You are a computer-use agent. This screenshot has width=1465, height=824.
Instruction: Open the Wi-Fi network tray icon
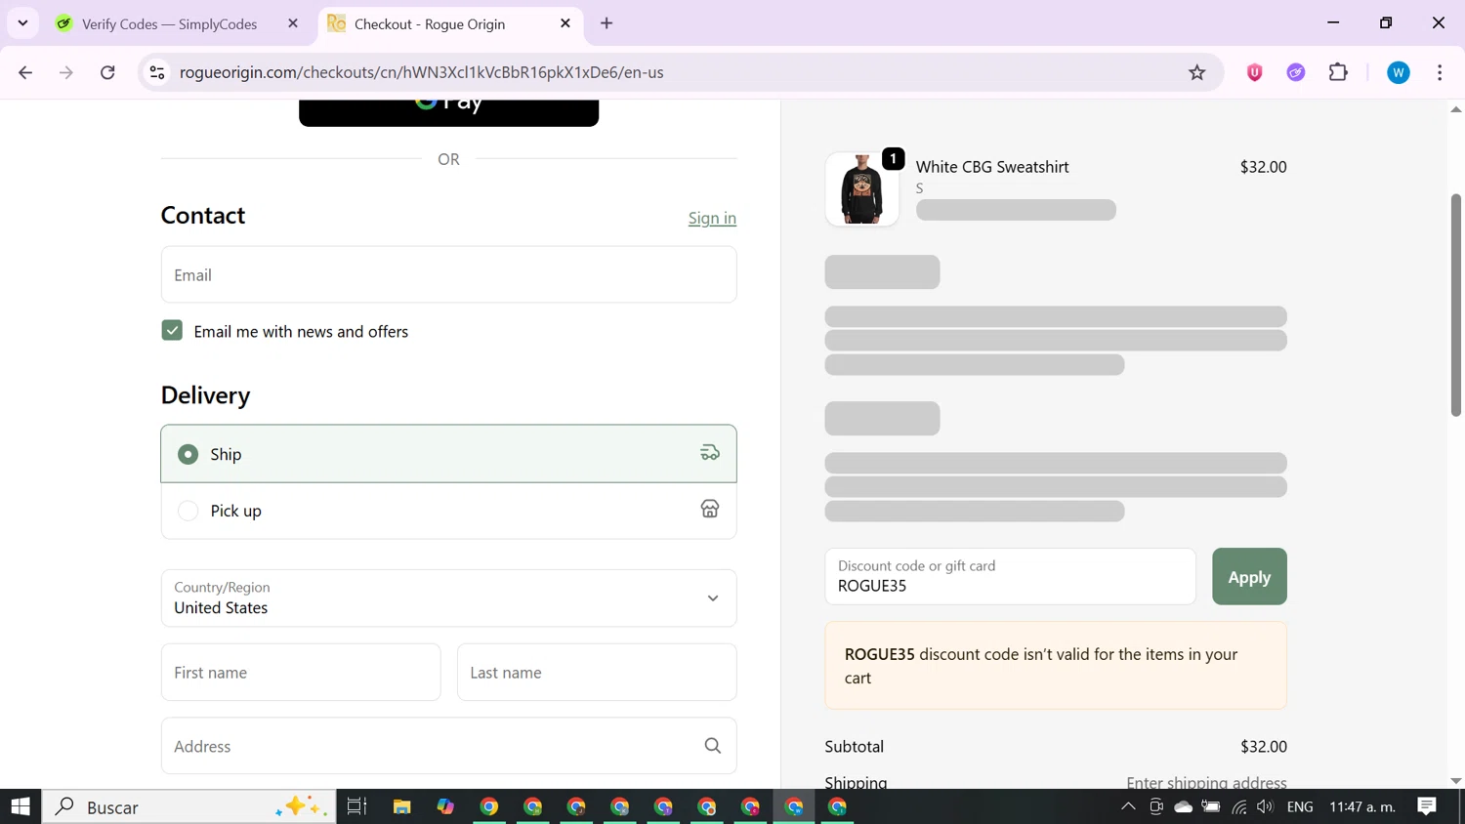click(1238, 806)
